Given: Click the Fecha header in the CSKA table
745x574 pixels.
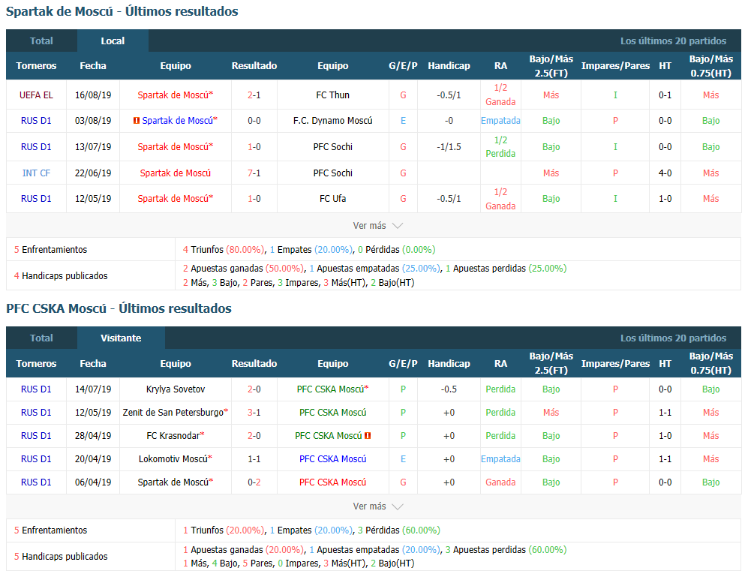Looking at the screenshot, I should pyautogui.click(x=93, y=363).
